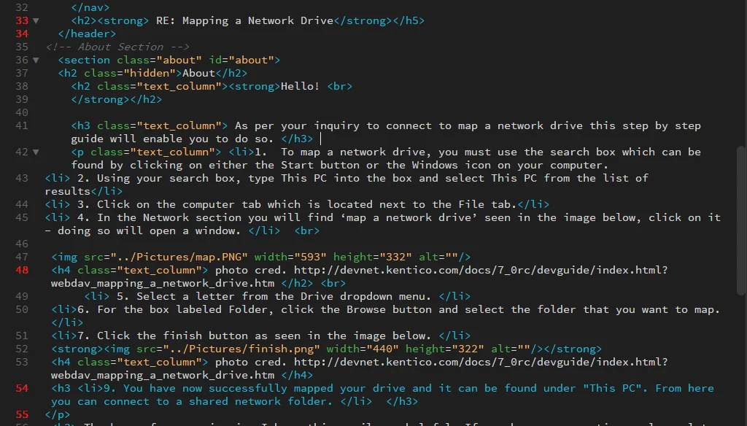The height and width of the screenshot is (426, 747).
Task: Collapse the fold arrow on line 33
Action: pyautogui.click(x=36, y=21)
